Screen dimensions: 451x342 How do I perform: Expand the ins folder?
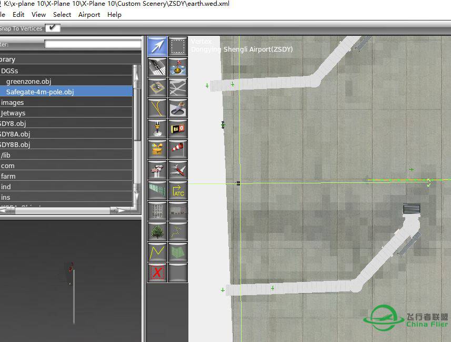[66, 198]
